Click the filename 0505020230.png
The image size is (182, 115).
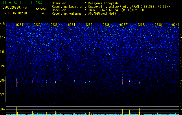[x=15, y=7]
